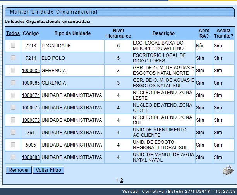Click the Tipo da Unidade column header

coord(72,33)
